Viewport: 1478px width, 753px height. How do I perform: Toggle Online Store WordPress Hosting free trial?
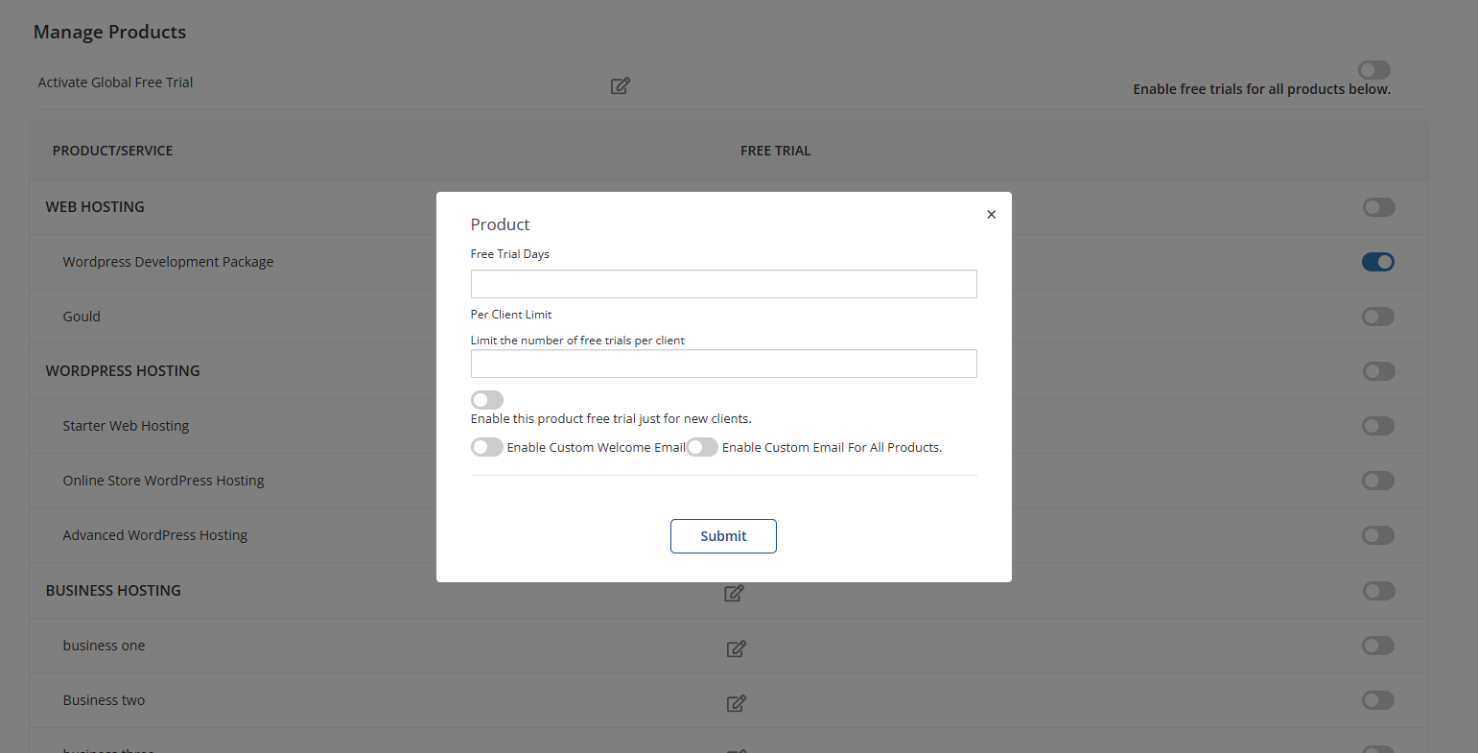point(1377,481)
